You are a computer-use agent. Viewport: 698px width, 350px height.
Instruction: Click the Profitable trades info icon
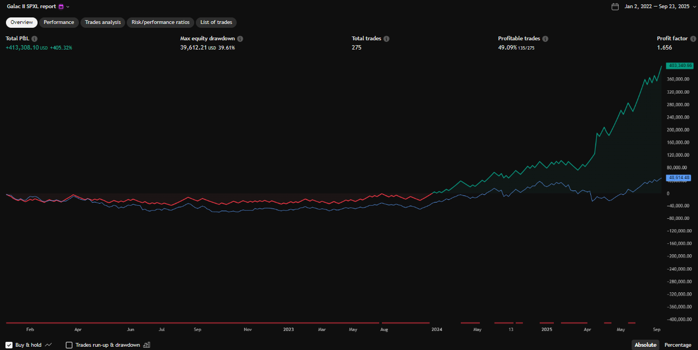point(545,39)
